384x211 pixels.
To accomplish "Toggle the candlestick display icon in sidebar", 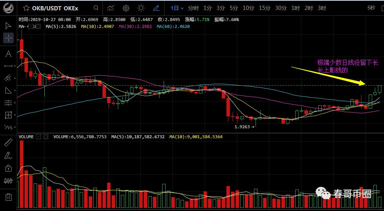I will [8, 181].
